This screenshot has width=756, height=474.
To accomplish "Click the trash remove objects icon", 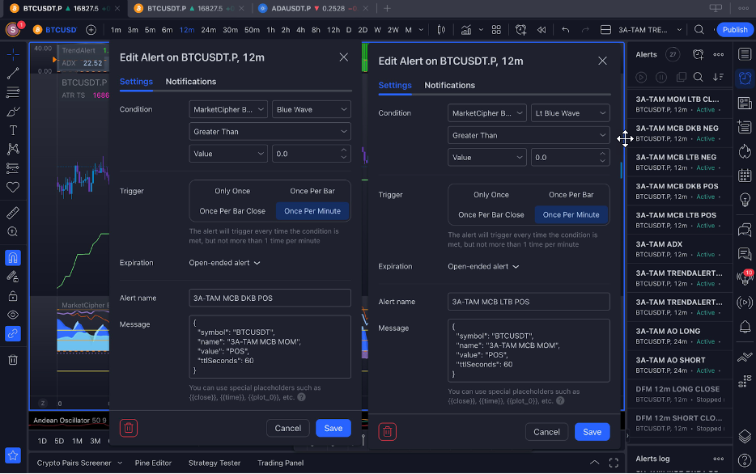I will tap(13, 359).
